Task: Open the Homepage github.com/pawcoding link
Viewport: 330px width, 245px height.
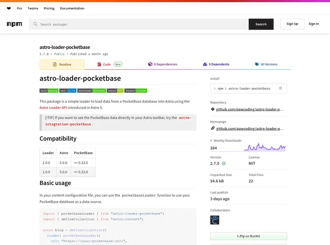Action: click(249, 129)
